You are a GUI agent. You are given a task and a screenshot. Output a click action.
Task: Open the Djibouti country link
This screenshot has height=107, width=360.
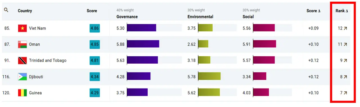[36, 77]
